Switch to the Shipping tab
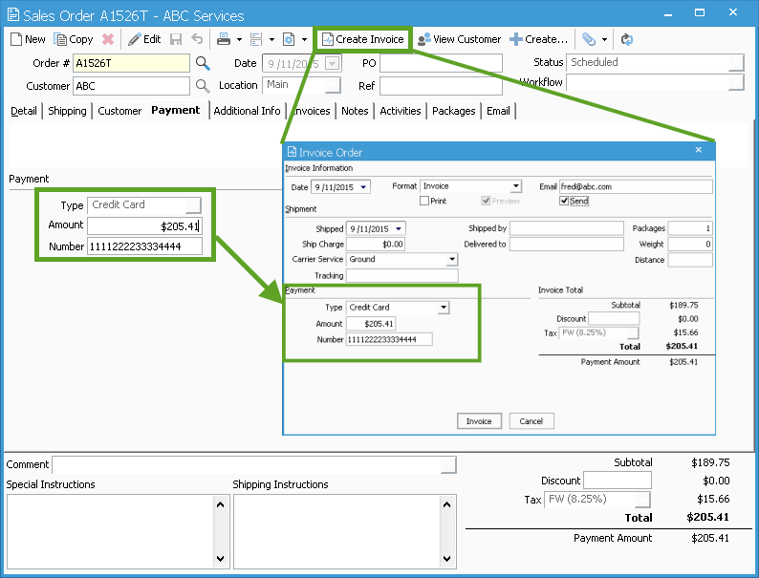The height and width of the screenshot is (578, 759). tap(67, 111)
